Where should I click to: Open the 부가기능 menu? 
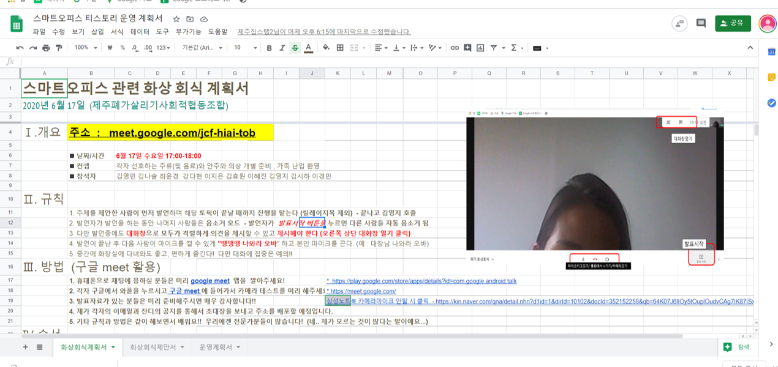click(x=188, y=32)
